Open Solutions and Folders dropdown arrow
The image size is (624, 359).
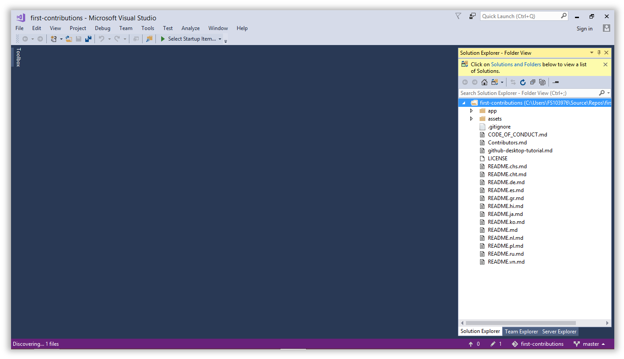pyautogui.click(x=502, y=82)
